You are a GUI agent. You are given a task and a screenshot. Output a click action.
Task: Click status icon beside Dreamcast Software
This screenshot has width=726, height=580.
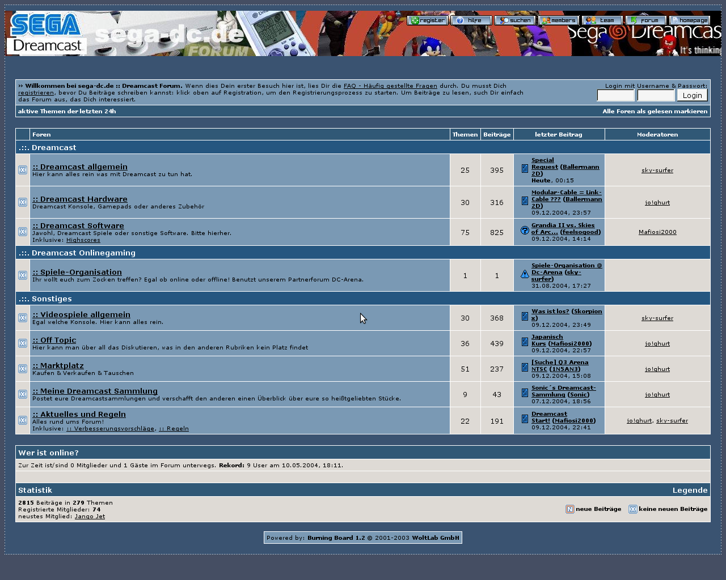coord(23,232)
